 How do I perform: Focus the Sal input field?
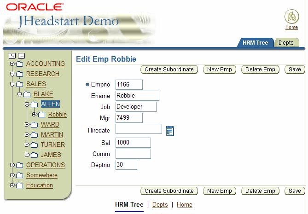point(133,143)
